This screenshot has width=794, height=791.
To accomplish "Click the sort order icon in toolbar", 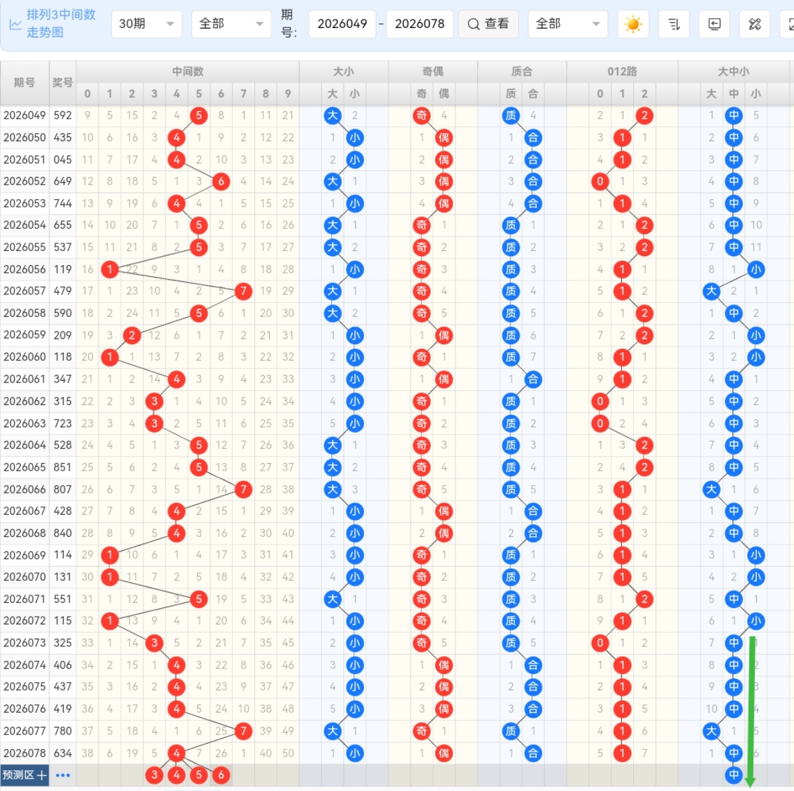I will click(673, 25).
